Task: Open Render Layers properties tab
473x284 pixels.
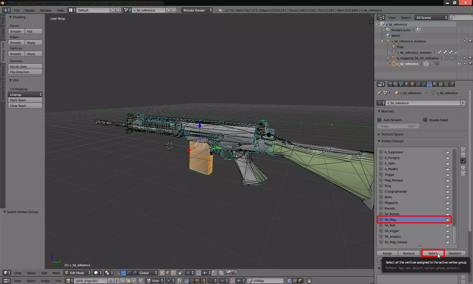Action: [x=396, y=84]
